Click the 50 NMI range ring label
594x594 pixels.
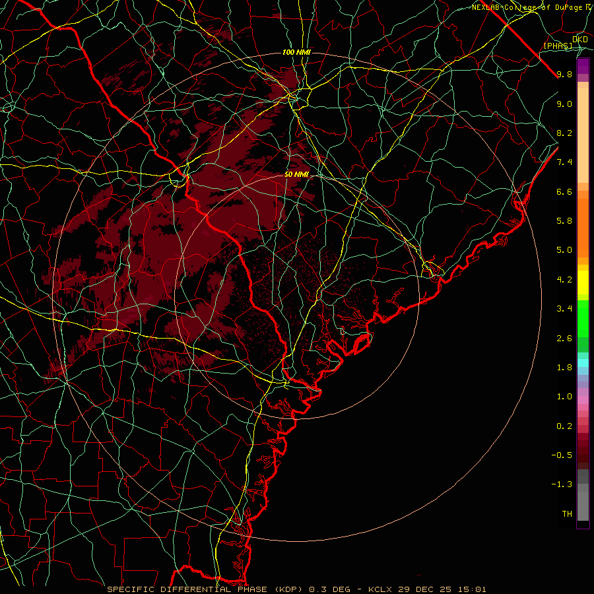(296, 174)
